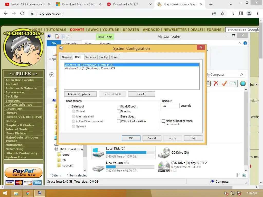Image resolution: width=263 pixels, height=197 pixels.
Task: Open the DONATE link on MajorGeeks
Action: pyautogui.click(x=77, y=30)
